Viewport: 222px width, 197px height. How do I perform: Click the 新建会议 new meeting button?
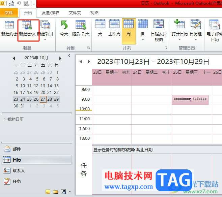[x=27, y=28]
